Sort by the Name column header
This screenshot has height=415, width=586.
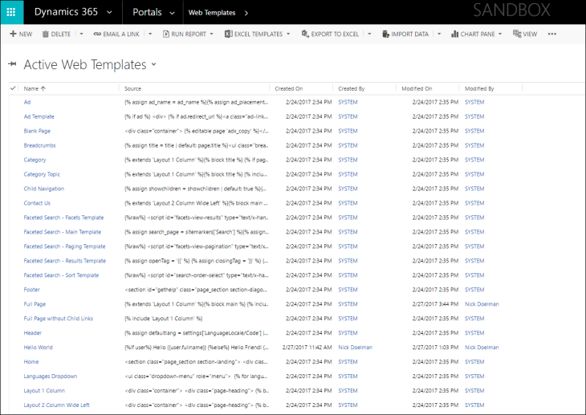tap(32, 88)
